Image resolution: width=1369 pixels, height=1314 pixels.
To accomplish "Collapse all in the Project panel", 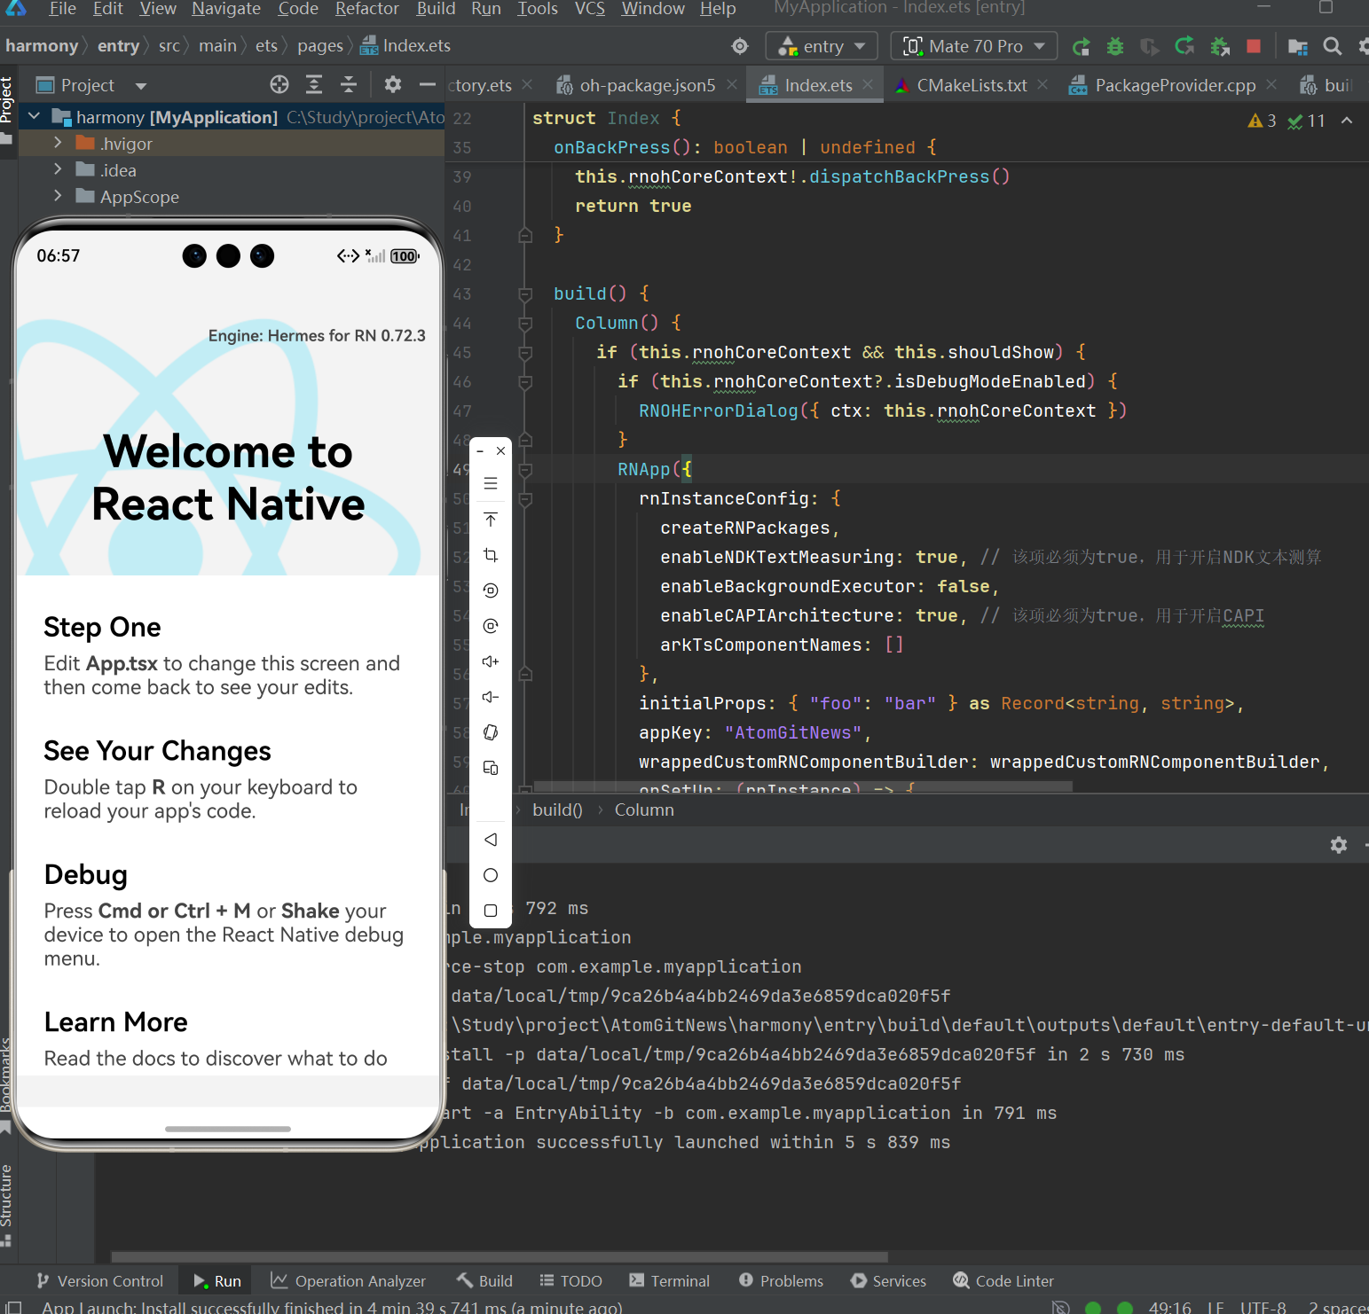I will [x=349, y=84].
